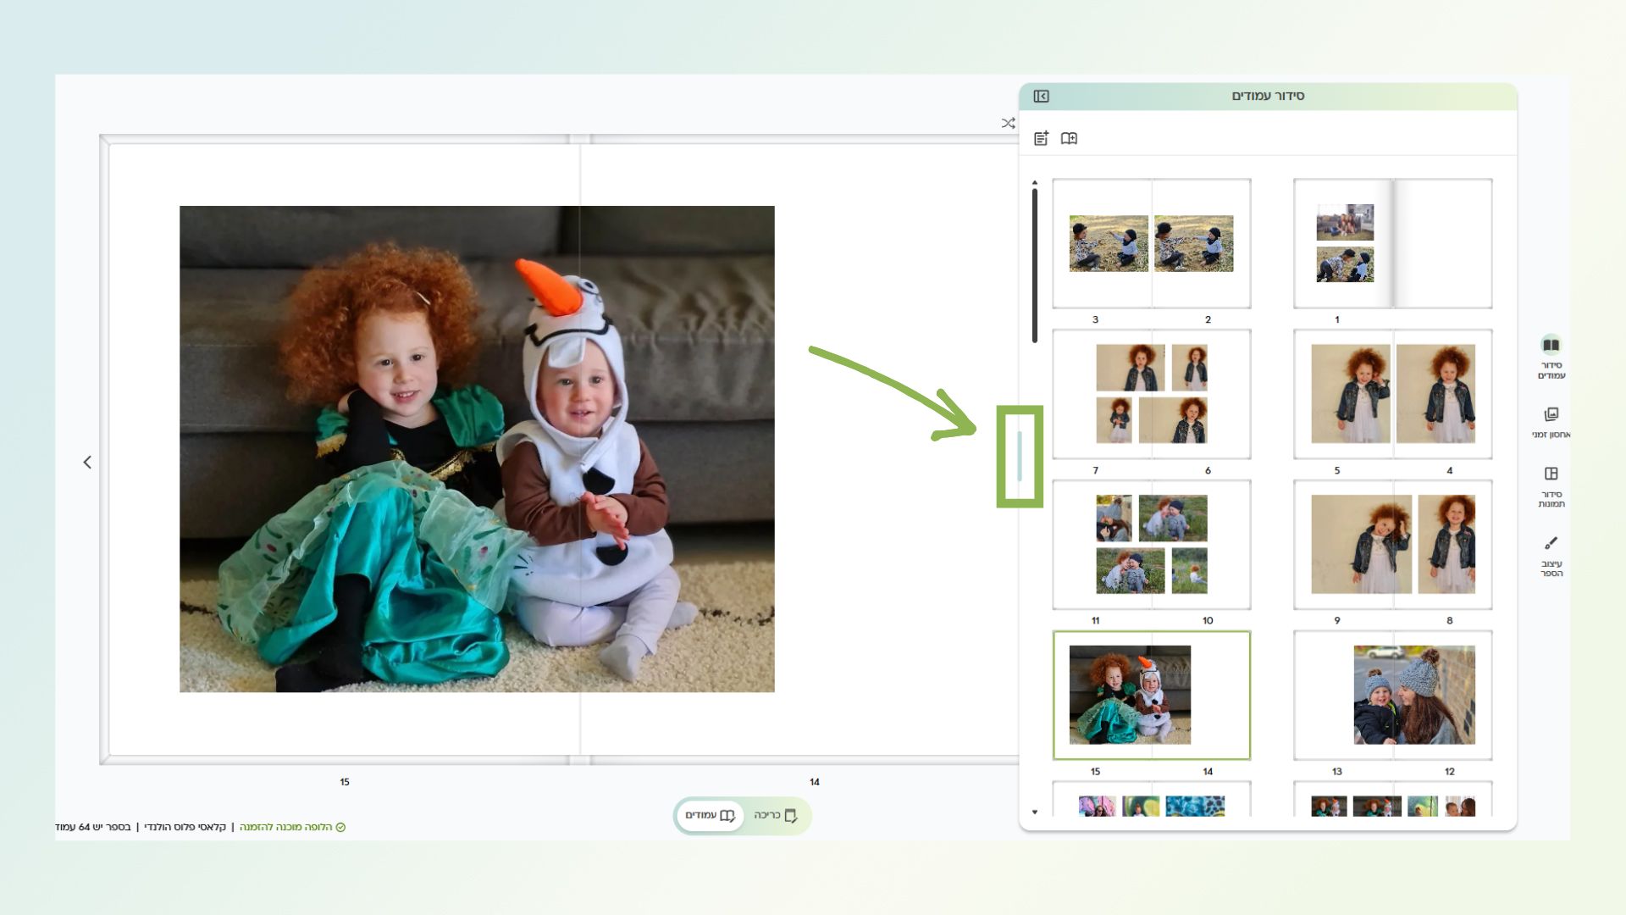
Task: Click the green check icon in status bar
Action: coord(340,827)
